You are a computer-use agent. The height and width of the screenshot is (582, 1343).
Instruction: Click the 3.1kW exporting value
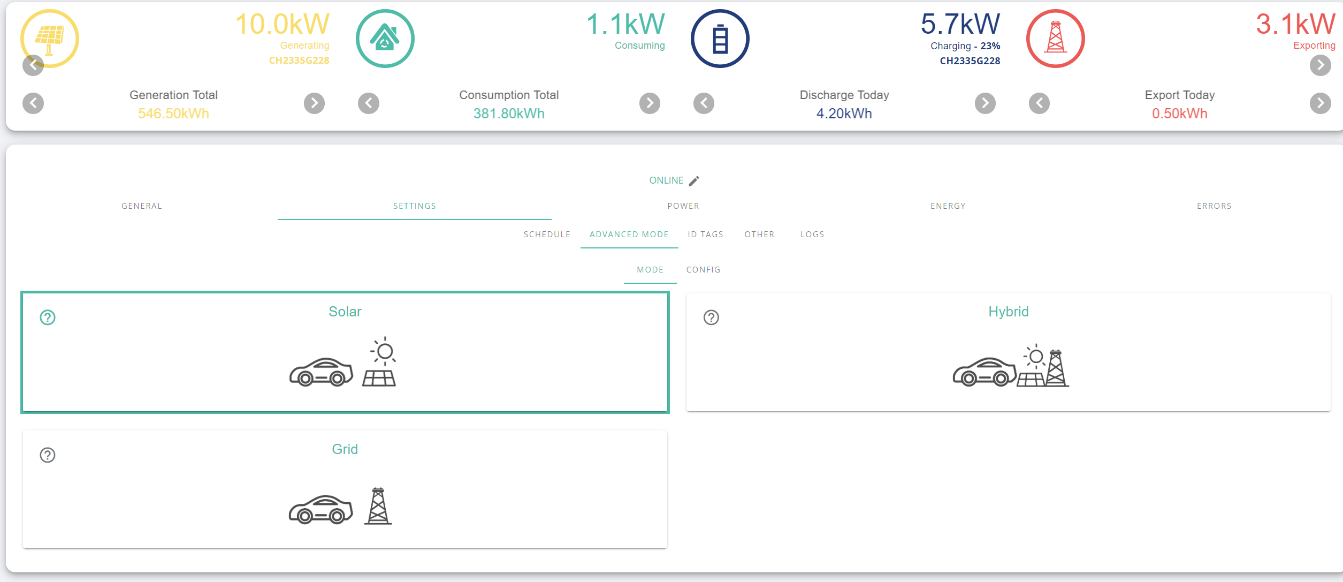pyautogui.click(x=1295, y=24)
